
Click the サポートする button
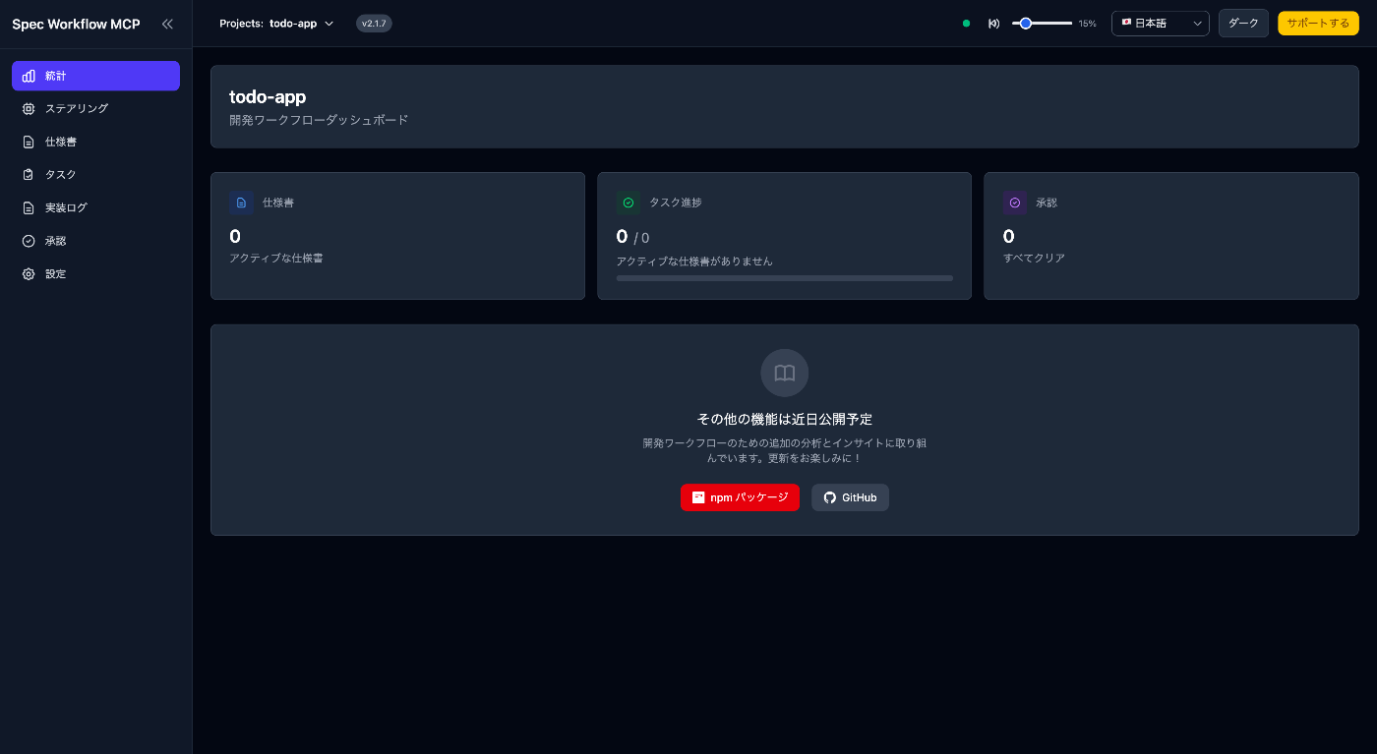click(1318, 24)
